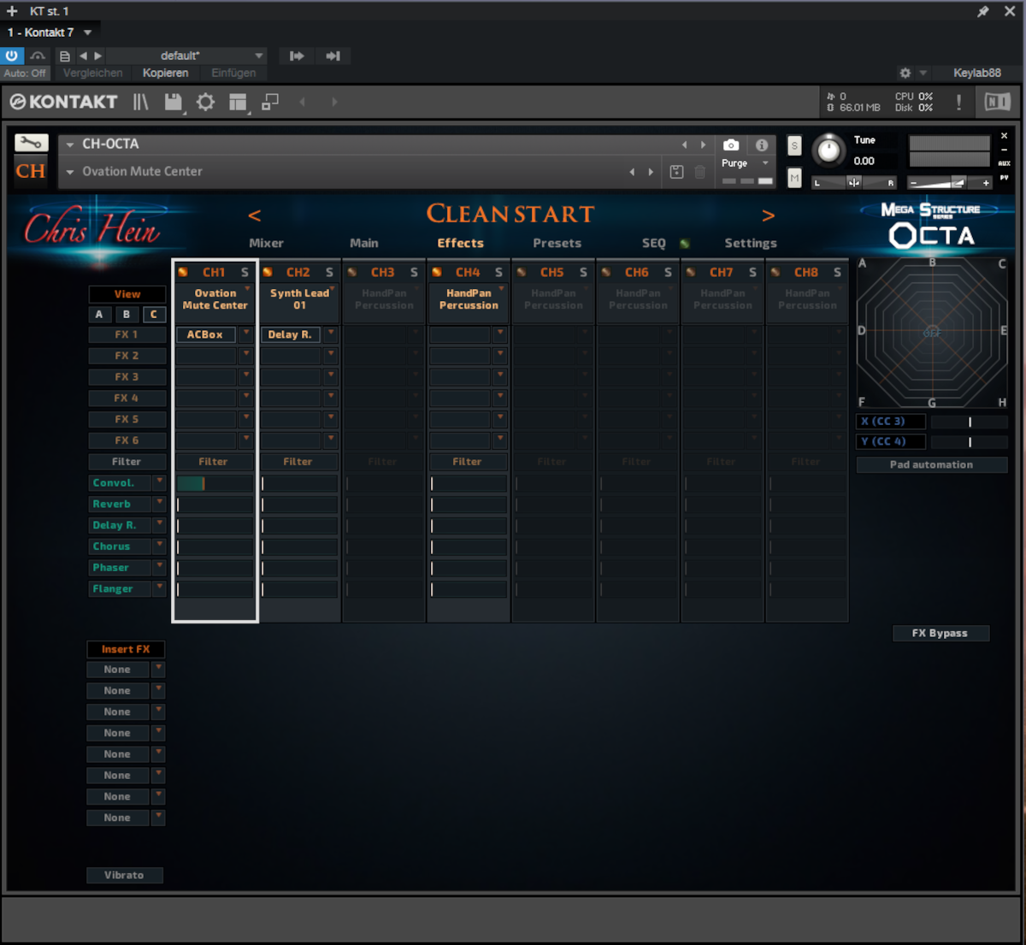Solo the instrument with the header S button
This screenshot has height=945, width=1026.
[794, 146]
